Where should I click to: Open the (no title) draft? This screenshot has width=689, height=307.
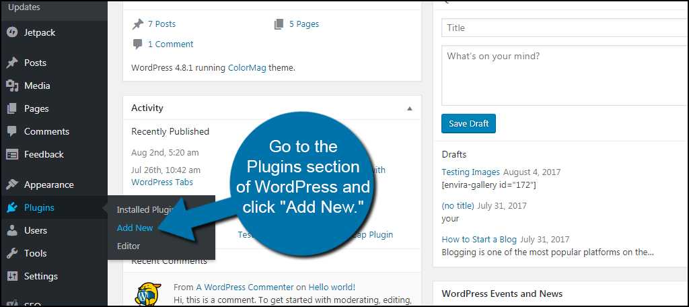tap(458, 205)
